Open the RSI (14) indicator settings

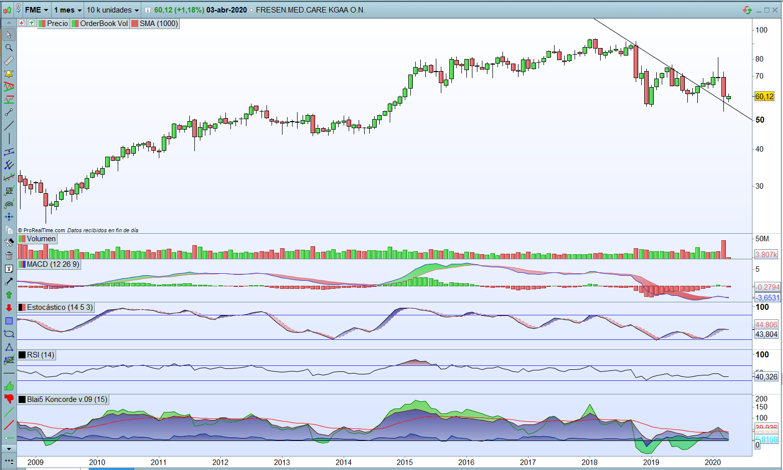click(x=37, y=355)
